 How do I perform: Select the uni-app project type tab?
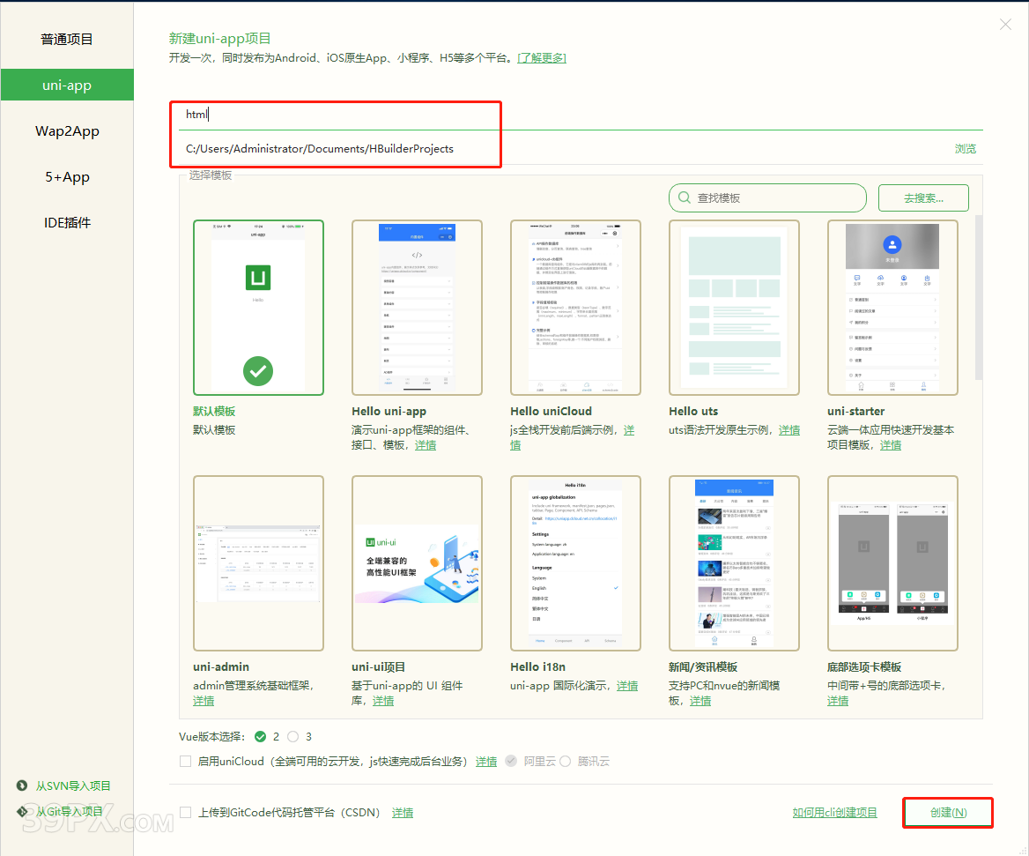pos(67,85)
